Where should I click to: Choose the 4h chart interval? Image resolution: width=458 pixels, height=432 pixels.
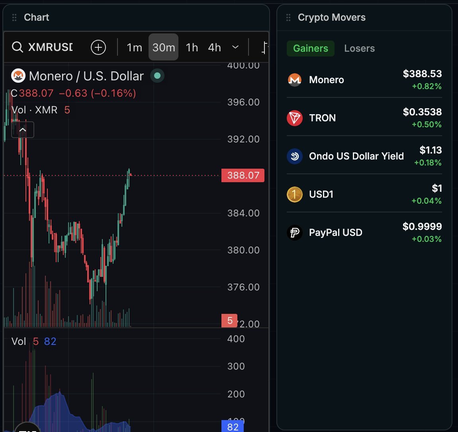(x=214, y=47)
